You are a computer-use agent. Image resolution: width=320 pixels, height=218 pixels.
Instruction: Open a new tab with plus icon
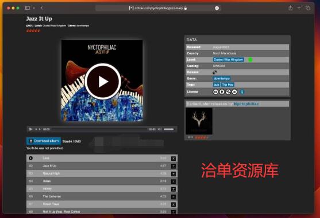click(x=299, y=8)
